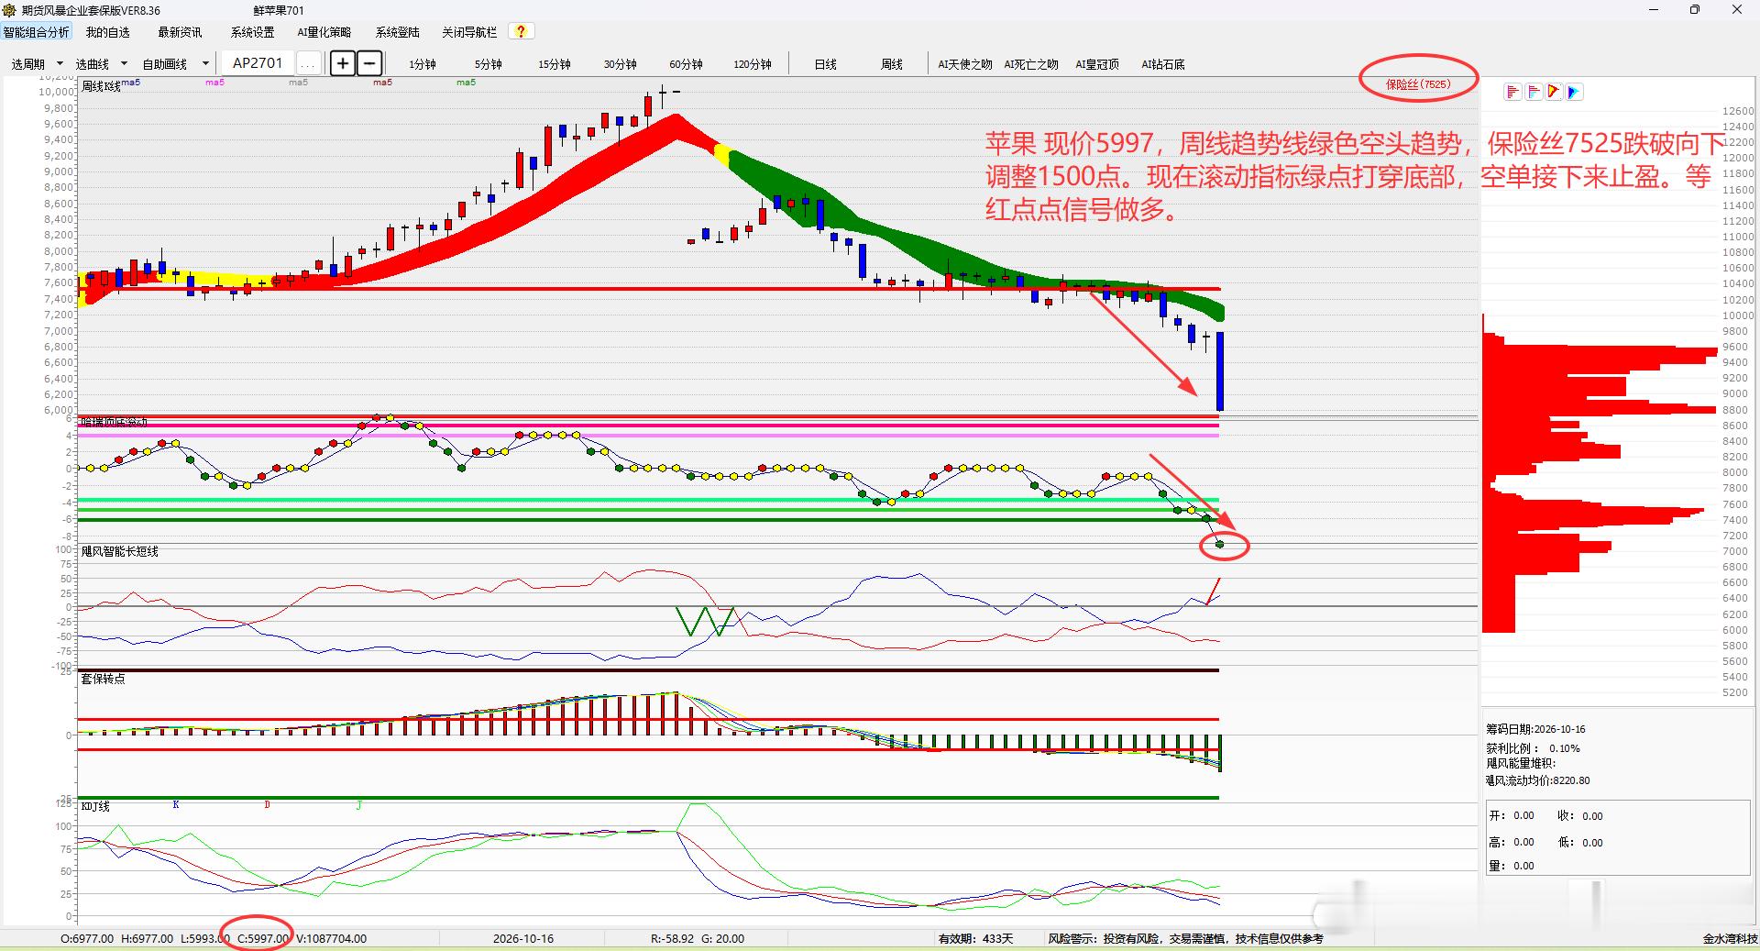The width and height of the screenshot is (1760, 951).
Task: Switch to the 1分钟 period
Action: [423, 64]
